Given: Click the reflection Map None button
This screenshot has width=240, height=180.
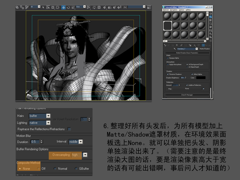Looking at the screenshot, I should (187, 89).
